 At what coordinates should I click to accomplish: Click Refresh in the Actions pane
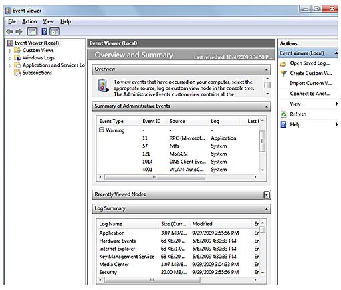[x=298, y=114]
